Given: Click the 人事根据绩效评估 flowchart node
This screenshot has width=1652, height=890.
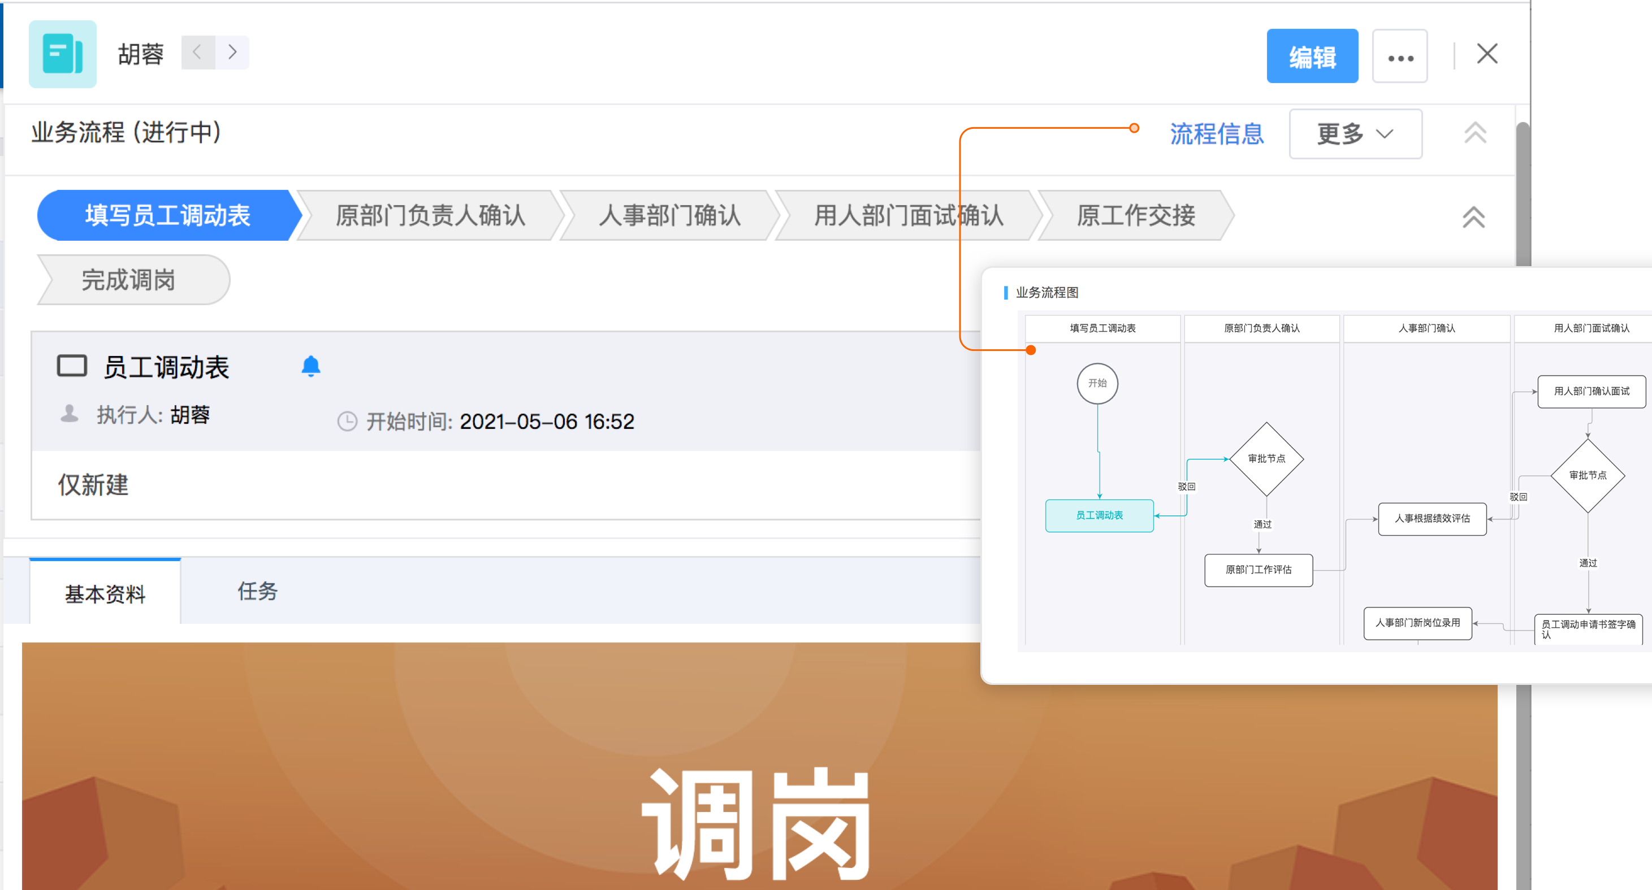Looking at the screenshot, I should [1432, 518].
